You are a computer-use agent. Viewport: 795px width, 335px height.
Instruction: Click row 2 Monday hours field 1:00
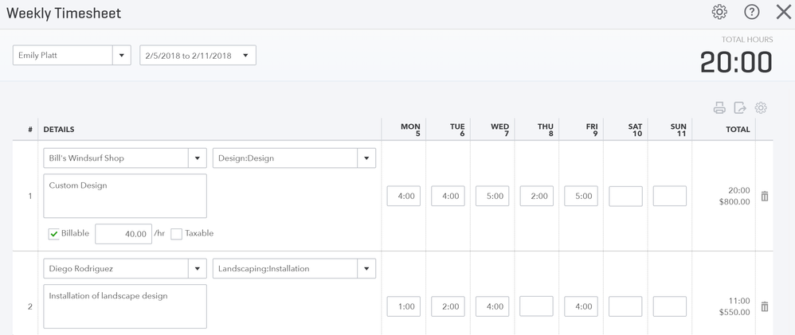coord(404,306)
